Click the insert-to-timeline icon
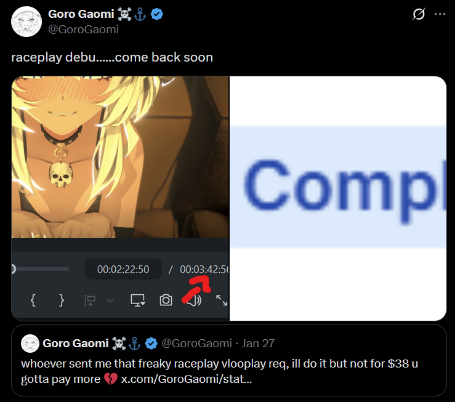The height and width of the screenshot is (402, 455). click(x=90, y=300)
